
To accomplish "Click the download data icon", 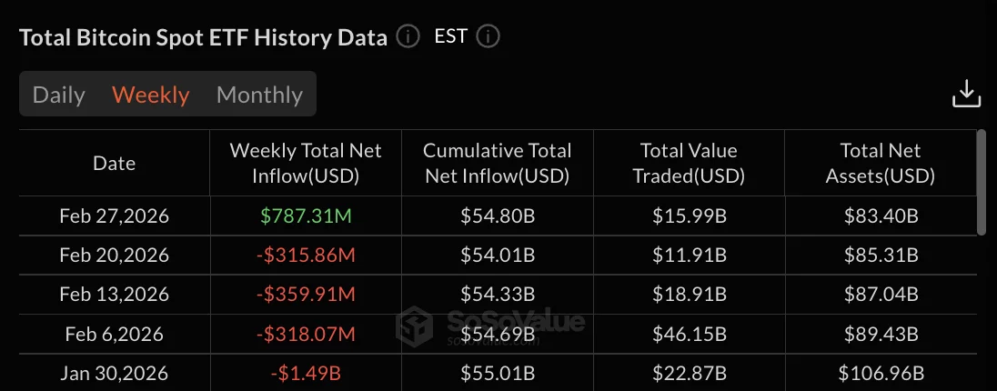I will pos(966,94).
